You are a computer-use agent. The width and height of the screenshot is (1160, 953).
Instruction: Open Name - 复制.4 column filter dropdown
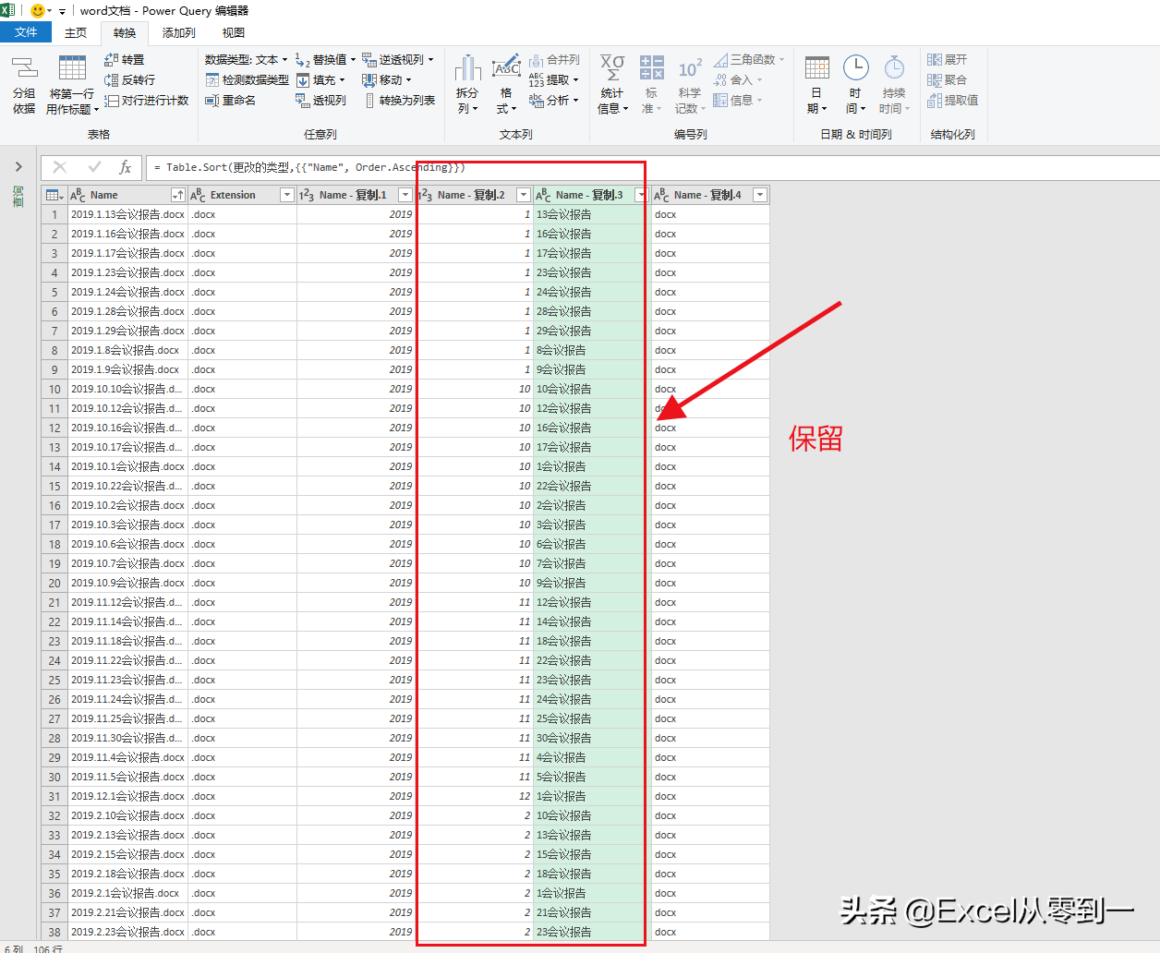760,195
